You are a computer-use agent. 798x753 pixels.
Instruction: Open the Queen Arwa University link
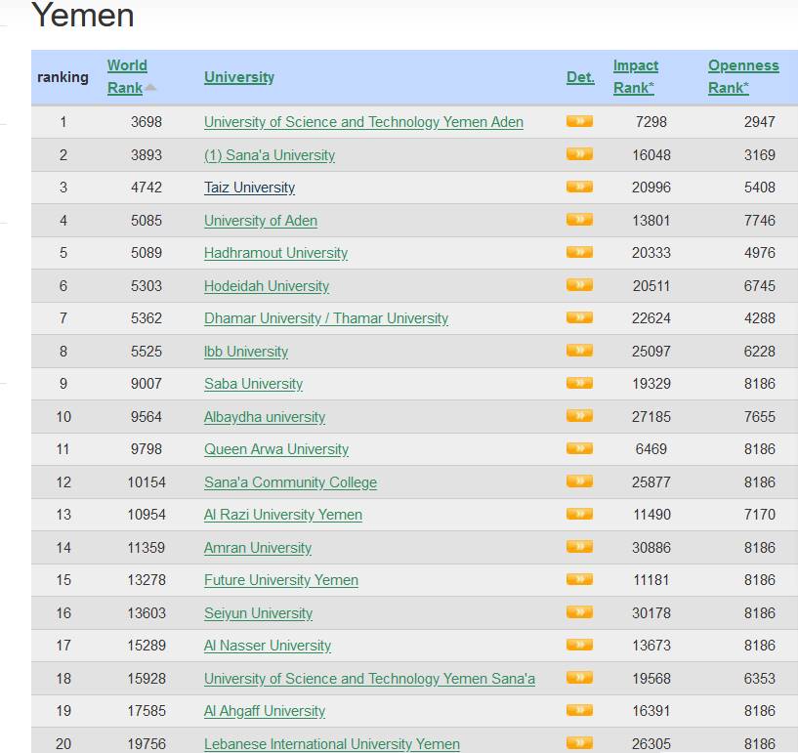276,449
